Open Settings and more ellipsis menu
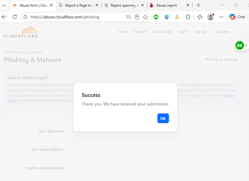The height and width of the screenshot is (181, 249). click(221, 17)
